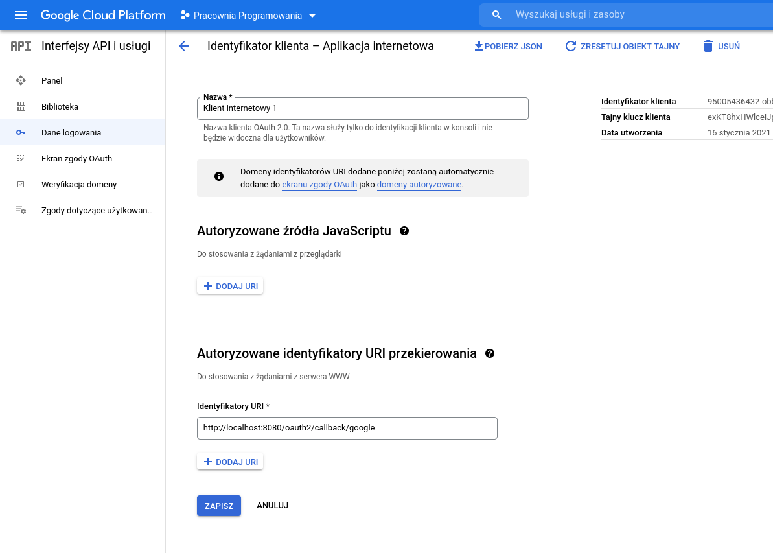Click the Weryfikacja domeny checkbox icon
The image size is (773, 553).
(21, 185)
